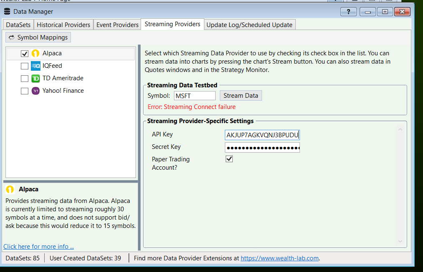The height and width of the screenshot is (272, 423).
Task: Click the Alpaca icon in description panel
Action: 10,189
